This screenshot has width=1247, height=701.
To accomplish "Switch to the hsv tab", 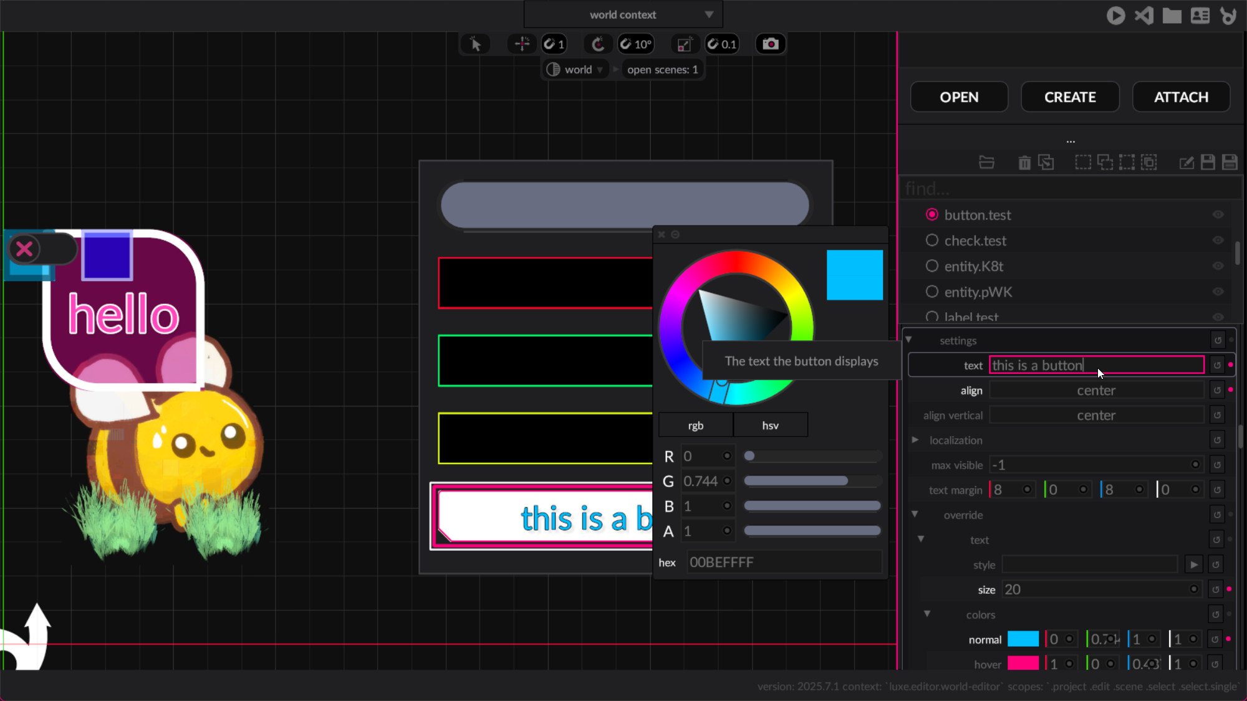I will (770, 426).
